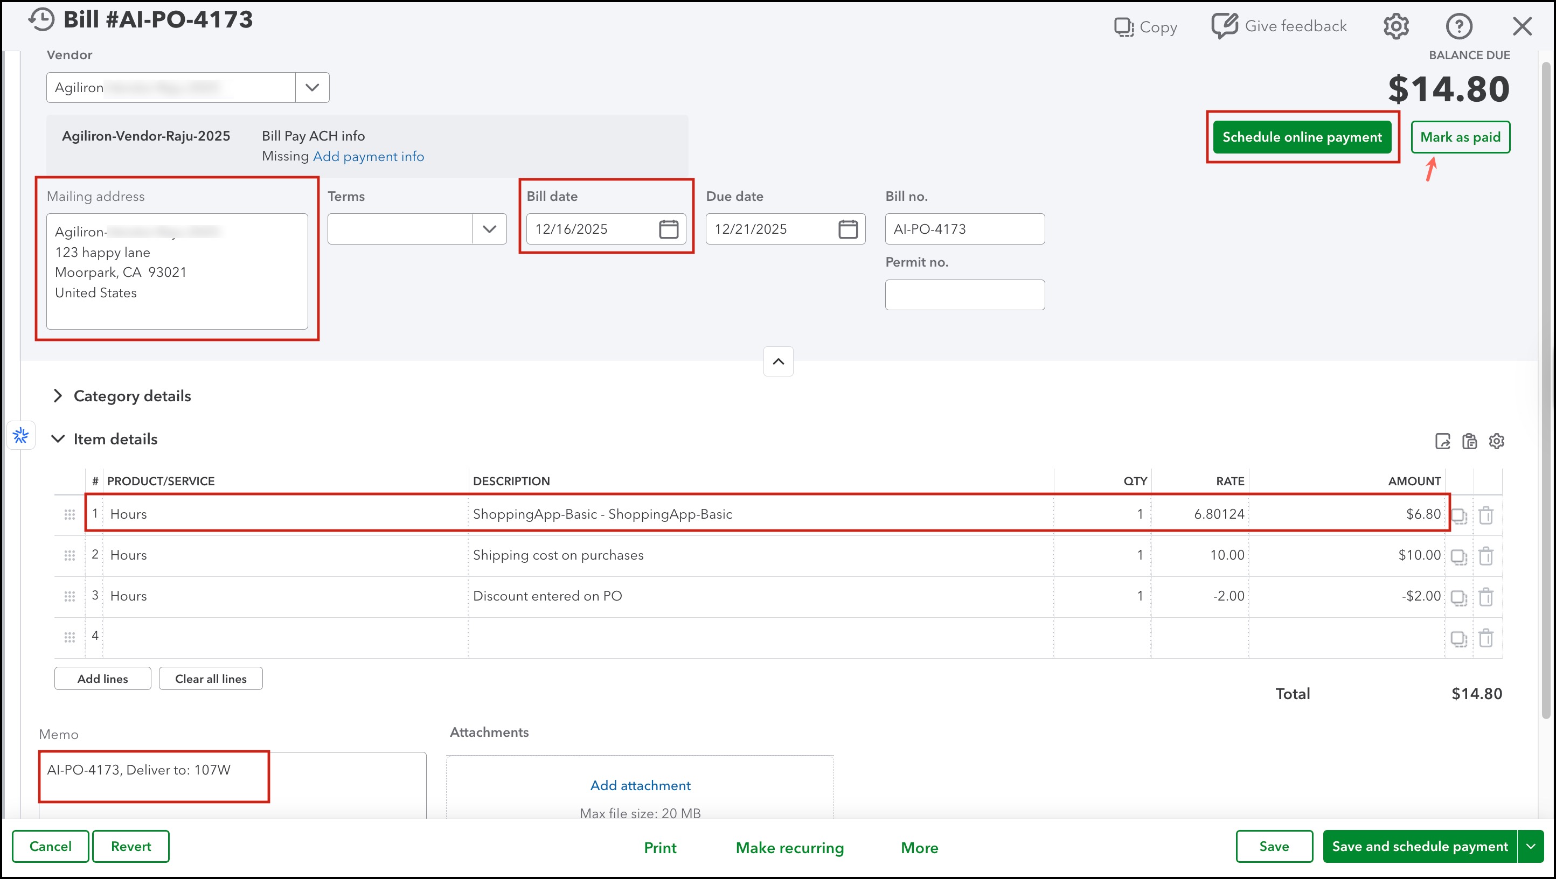Collapse Item details section

point(58,439)
